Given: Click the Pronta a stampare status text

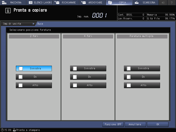Looking at the screenshot, I should (28, 130).
